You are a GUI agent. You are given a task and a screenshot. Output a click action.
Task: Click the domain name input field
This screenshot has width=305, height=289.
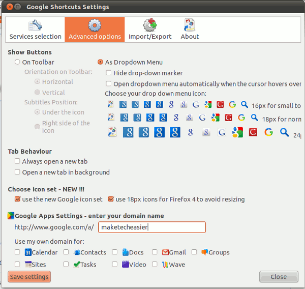click(x=152, y=227)
